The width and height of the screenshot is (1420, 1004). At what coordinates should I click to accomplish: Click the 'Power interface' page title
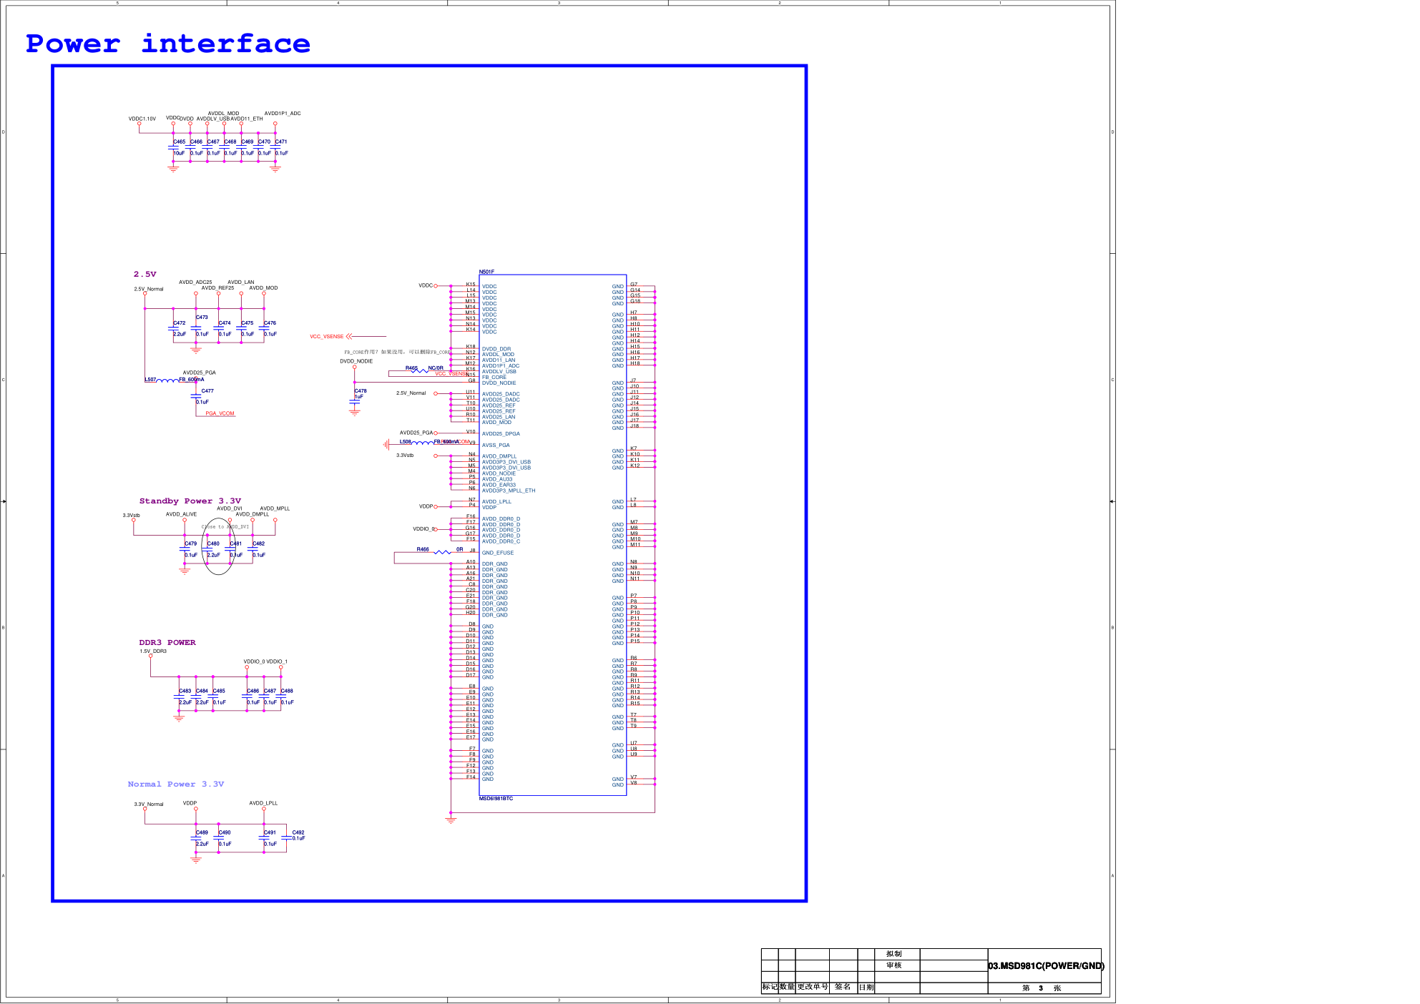168,44
